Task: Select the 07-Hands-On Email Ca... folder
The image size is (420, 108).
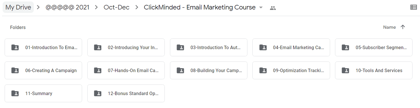Action: (x=126, y=70)
